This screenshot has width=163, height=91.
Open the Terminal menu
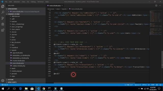pos(40,2)
